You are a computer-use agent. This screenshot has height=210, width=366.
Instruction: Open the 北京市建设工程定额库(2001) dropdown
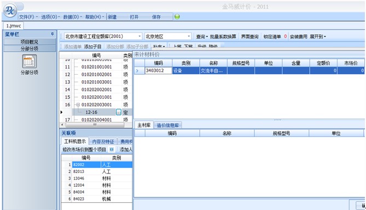[103, 37]
